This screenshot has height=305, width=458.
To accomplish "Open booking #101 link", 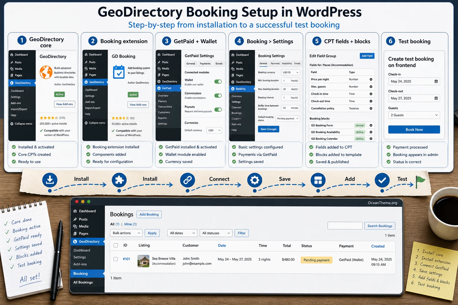I will coord(126,259).
